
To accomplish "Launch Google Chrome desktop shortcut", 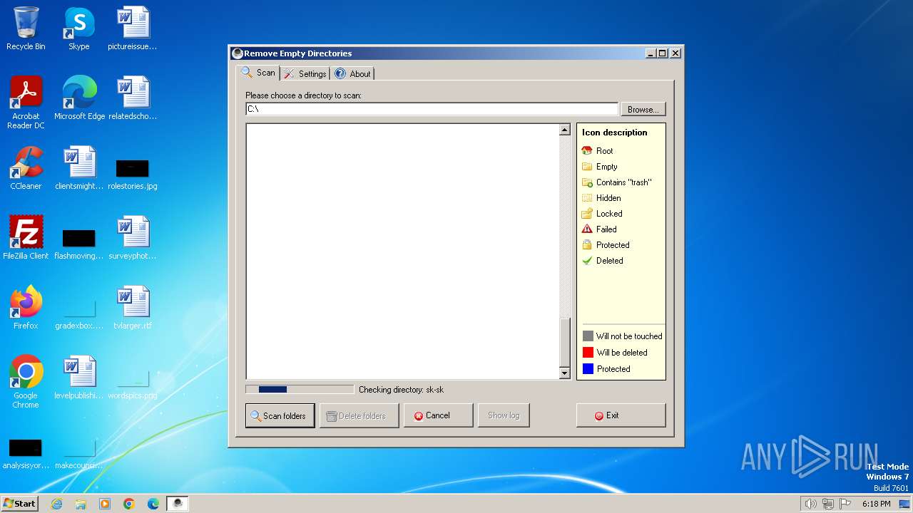I will click(26, 381).
